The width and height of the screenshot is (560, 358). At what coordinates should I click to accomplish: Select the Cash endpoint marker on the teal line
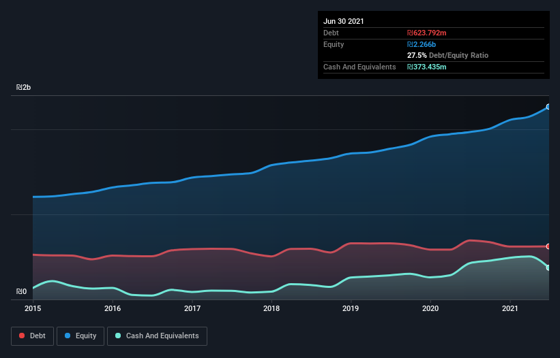[548, 267]
